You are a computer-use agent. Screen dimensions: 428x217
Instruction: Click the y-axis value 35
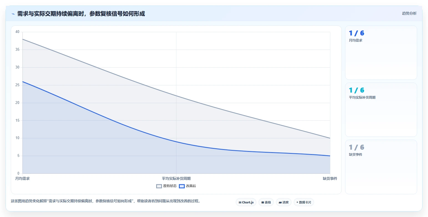point(17,50)
